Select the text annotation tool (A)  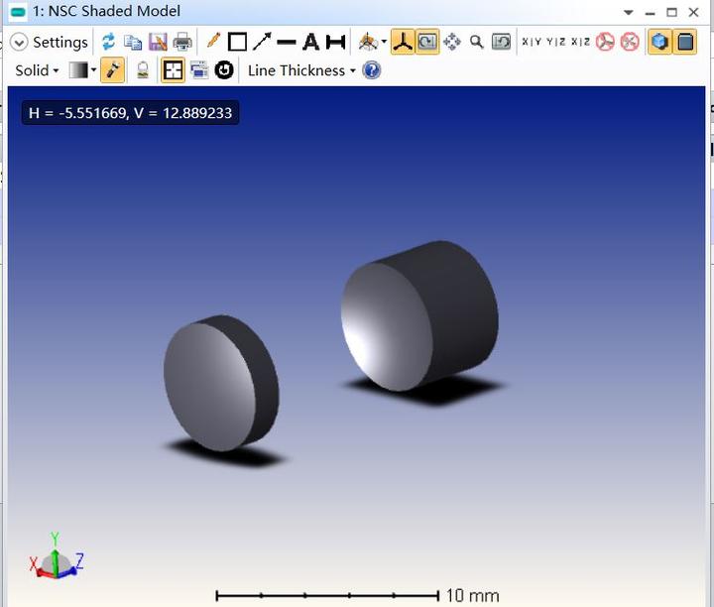point(311,42)
